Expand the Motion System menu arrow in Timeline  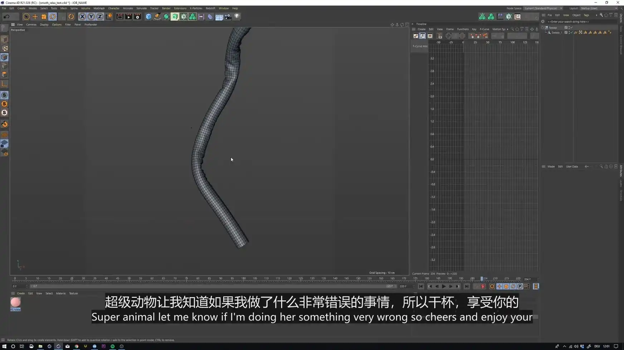pyautogui.click(x=508, y=29)
